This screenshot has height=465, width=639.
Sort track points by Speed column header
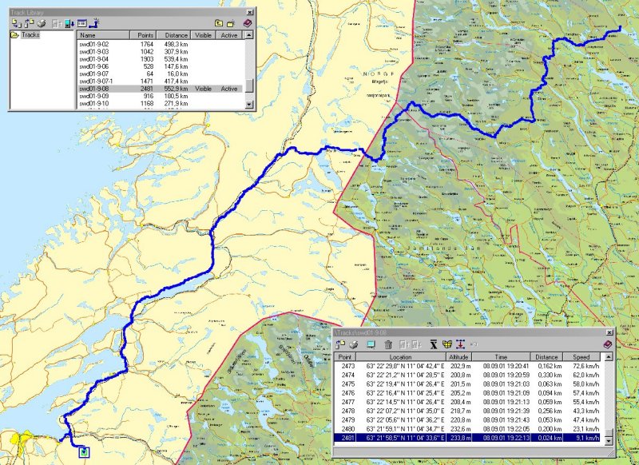click(x=582, y=358)
